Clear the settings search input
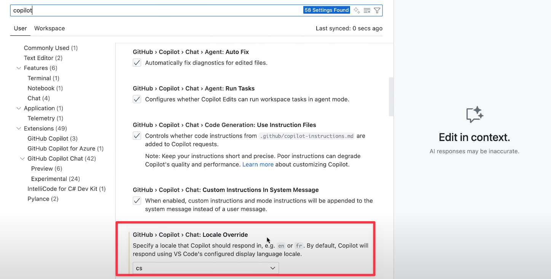 point(367,10)
